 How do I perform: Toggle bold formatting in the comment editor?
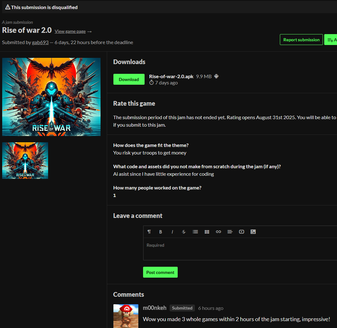pyautogui.click(x=161, y=232)
